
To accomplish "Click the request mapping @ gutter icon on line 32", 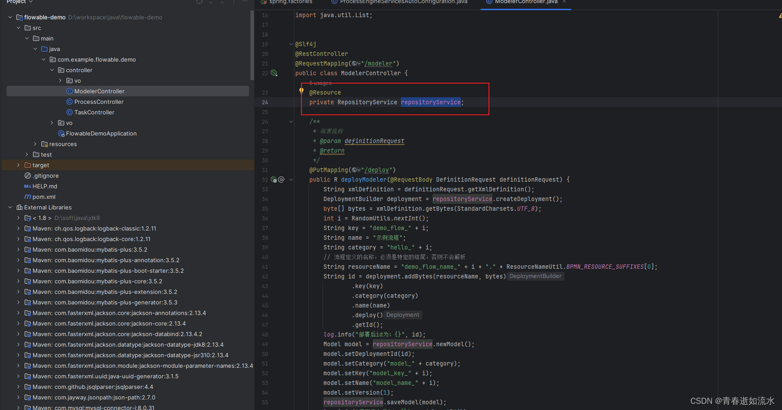I will point(281,179).
